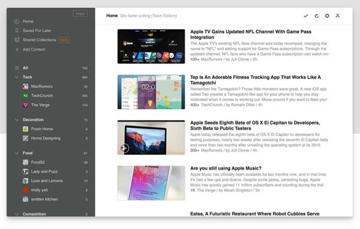This screenshot has height=229, width=360.
Task: Click the Tep app article thumbnail
Action: pyautogui.click(x=151, y=92)
